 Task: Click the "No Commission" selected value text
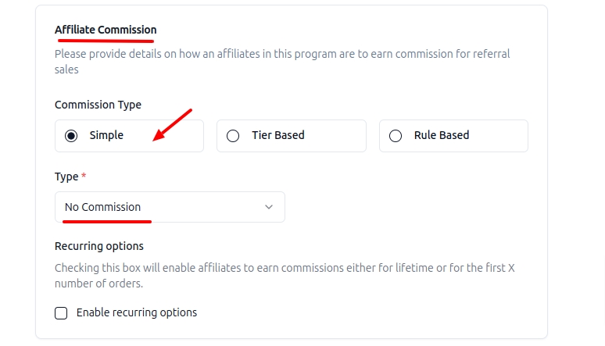pos(102,207)
